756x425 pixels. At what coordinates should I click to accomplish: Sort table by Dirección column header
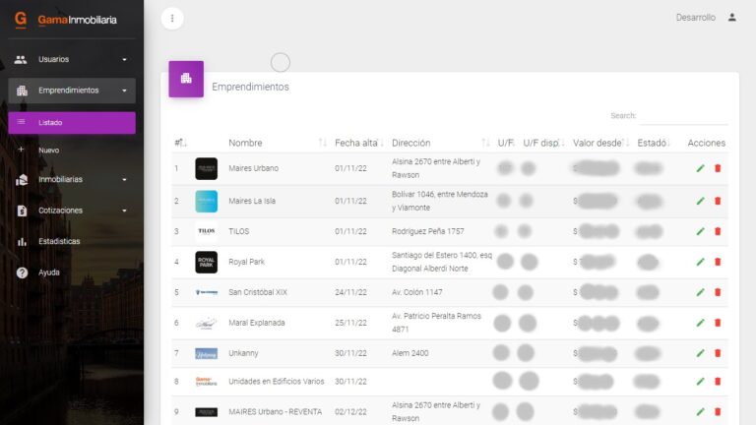(x=410, y=143)
